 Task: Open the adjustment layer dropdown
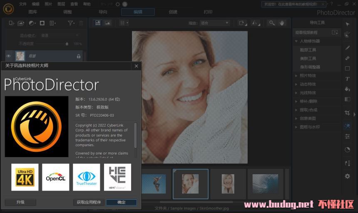[32, 23]
